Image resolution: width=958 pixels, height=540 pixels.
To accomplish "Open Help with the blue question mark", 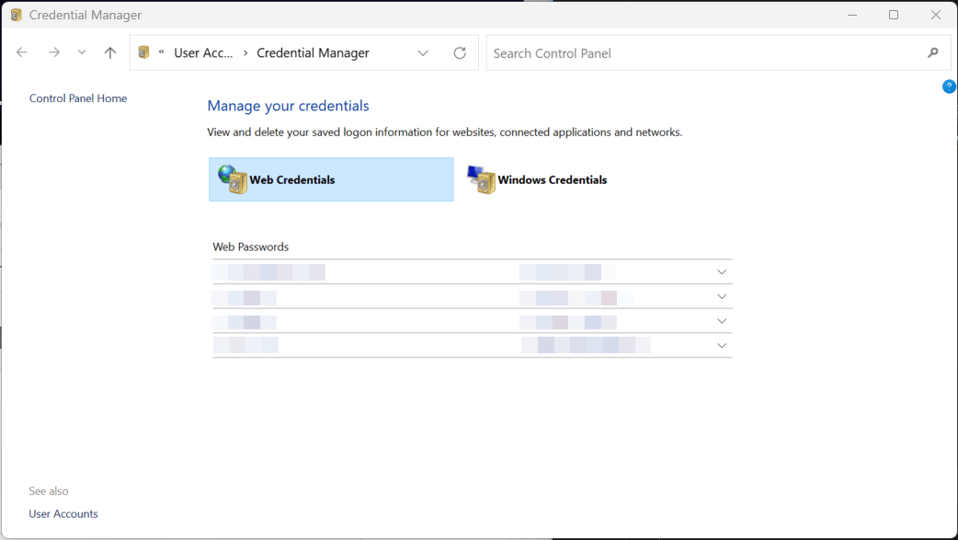I will [x=949, y=86].
